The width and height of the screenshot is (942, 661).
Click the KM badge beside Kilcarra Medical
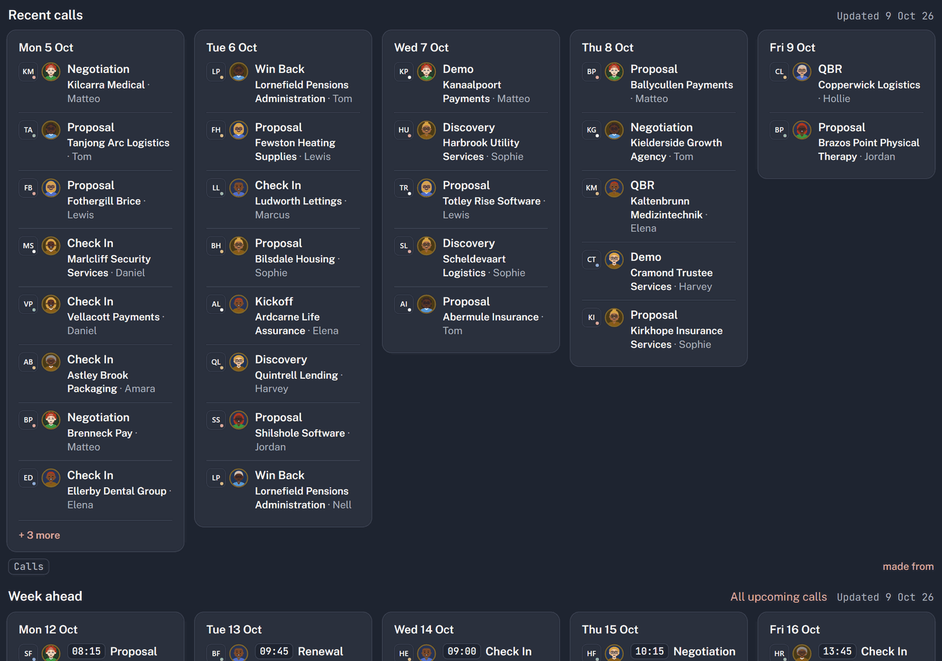(28, 72)
